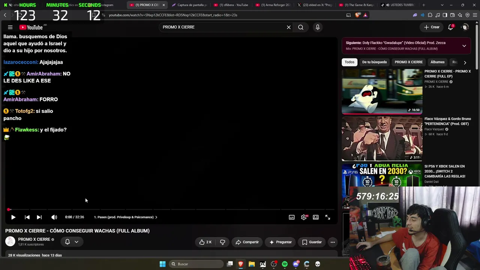Toggle subtitles on the player
Image resolution: width=480 pixels, height=270 pixels.
(x=292, y=217)
